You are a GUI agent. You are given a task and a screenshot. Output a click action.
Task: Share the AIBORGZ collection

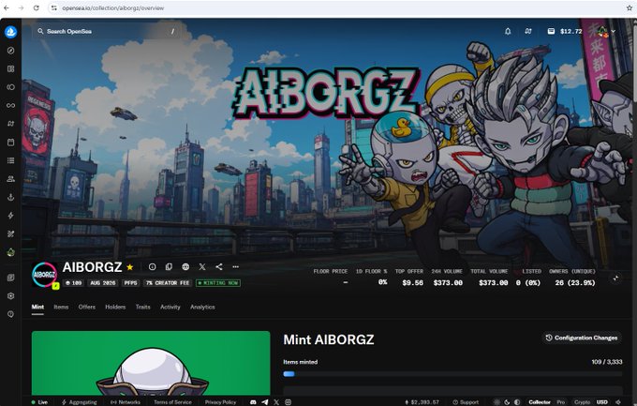point(219,267)
